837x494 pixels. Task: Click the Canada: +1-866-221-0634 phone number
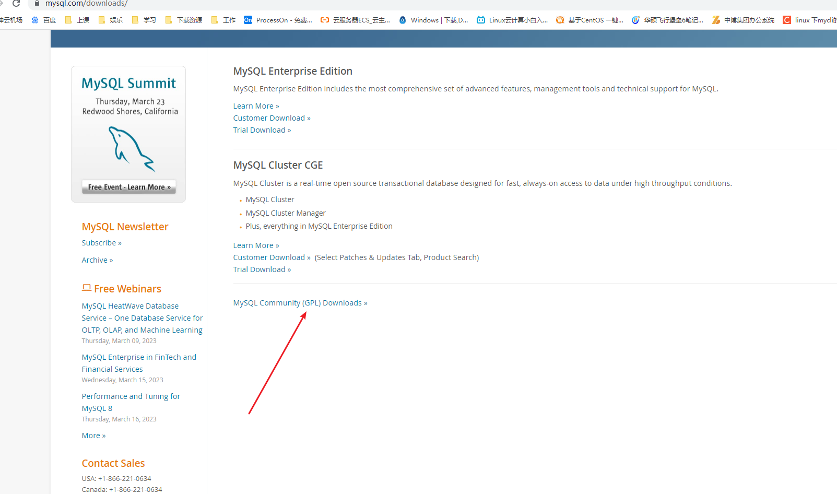[x=122, y=489]
